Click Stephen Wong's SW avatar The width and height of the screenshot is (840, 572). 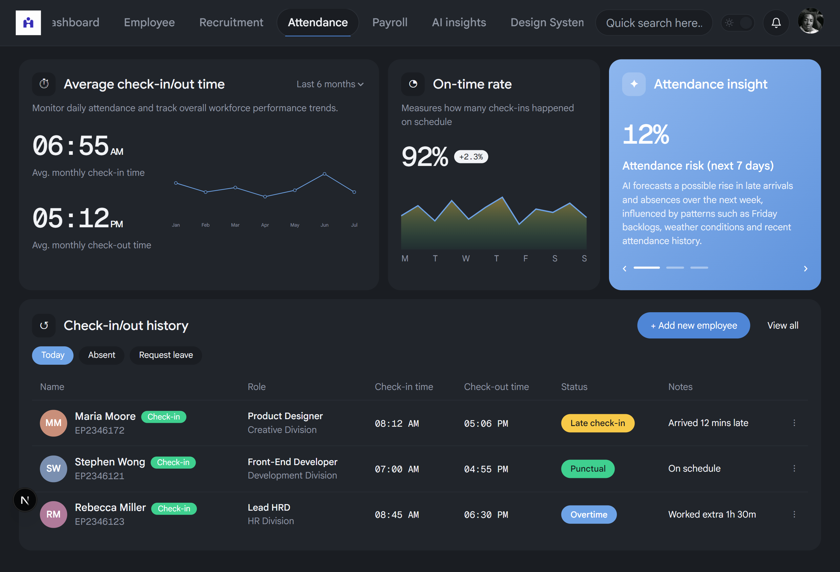point(53,469)
